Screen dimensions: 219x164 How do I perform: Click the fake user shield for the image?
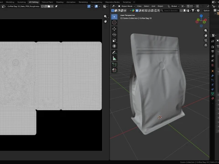tap(42, 6)
